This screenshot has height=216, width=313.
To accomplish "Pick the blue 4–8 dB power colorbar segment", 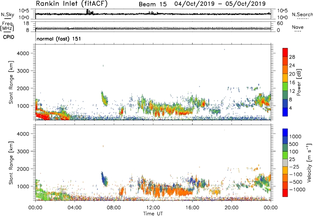I will click(x=285, y=103).
